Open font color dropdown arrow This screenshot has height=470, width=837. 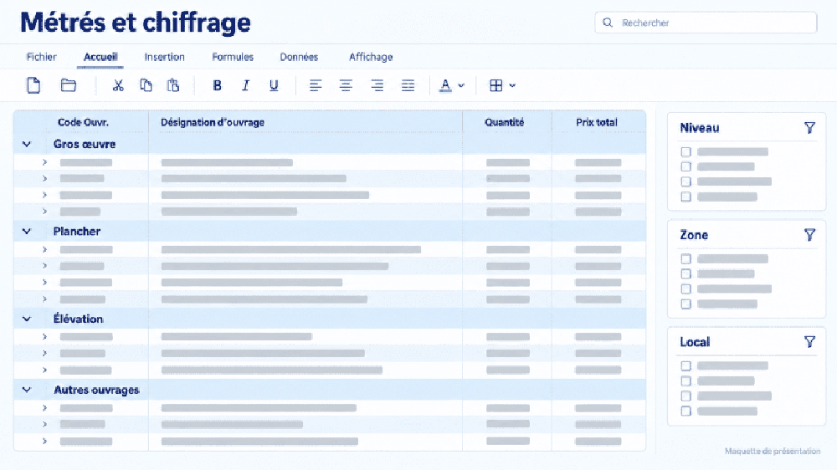pyautogui.click(x=461, y=85)
